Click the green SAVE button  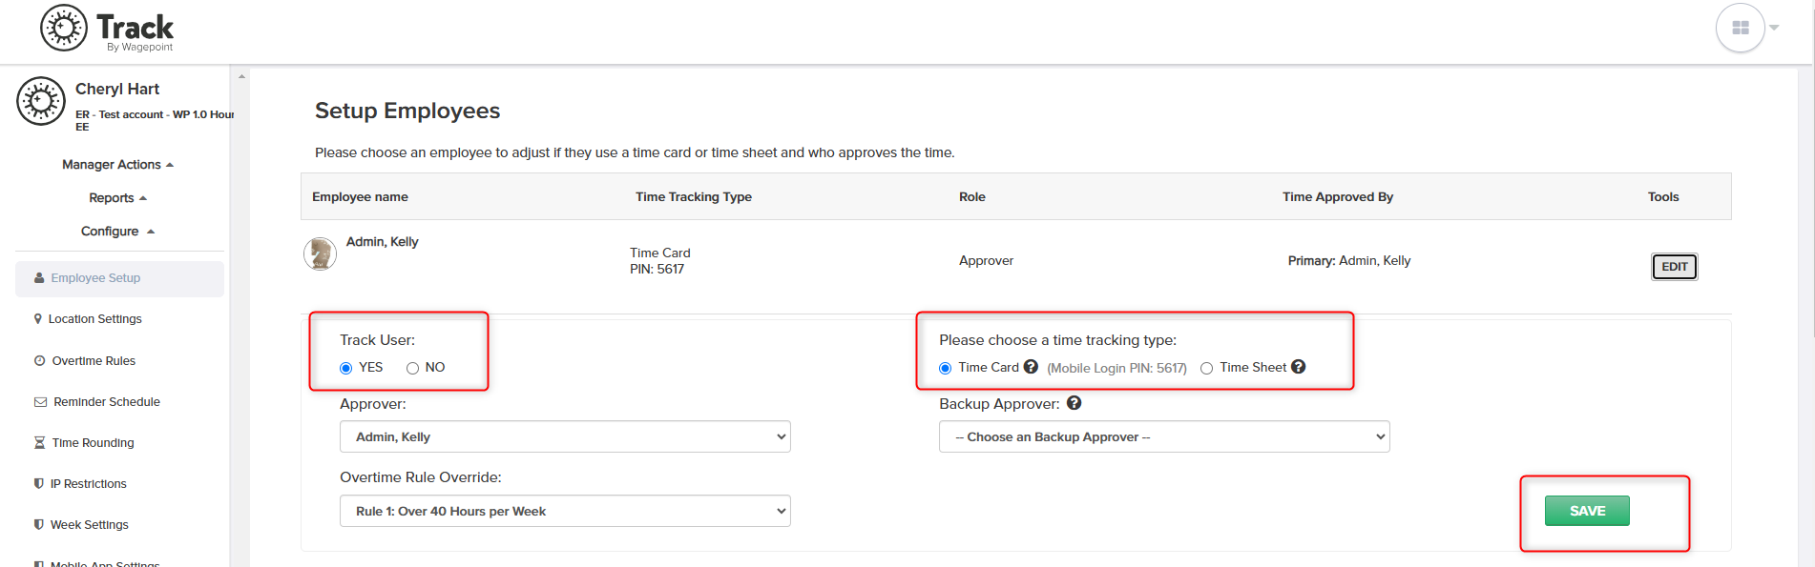point(1587,511)
